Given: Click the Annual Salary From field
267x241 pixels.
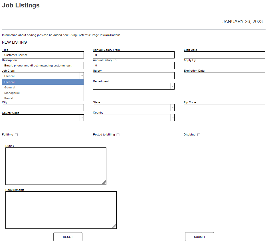Looking at the screenshot, I should click(133, 55).
